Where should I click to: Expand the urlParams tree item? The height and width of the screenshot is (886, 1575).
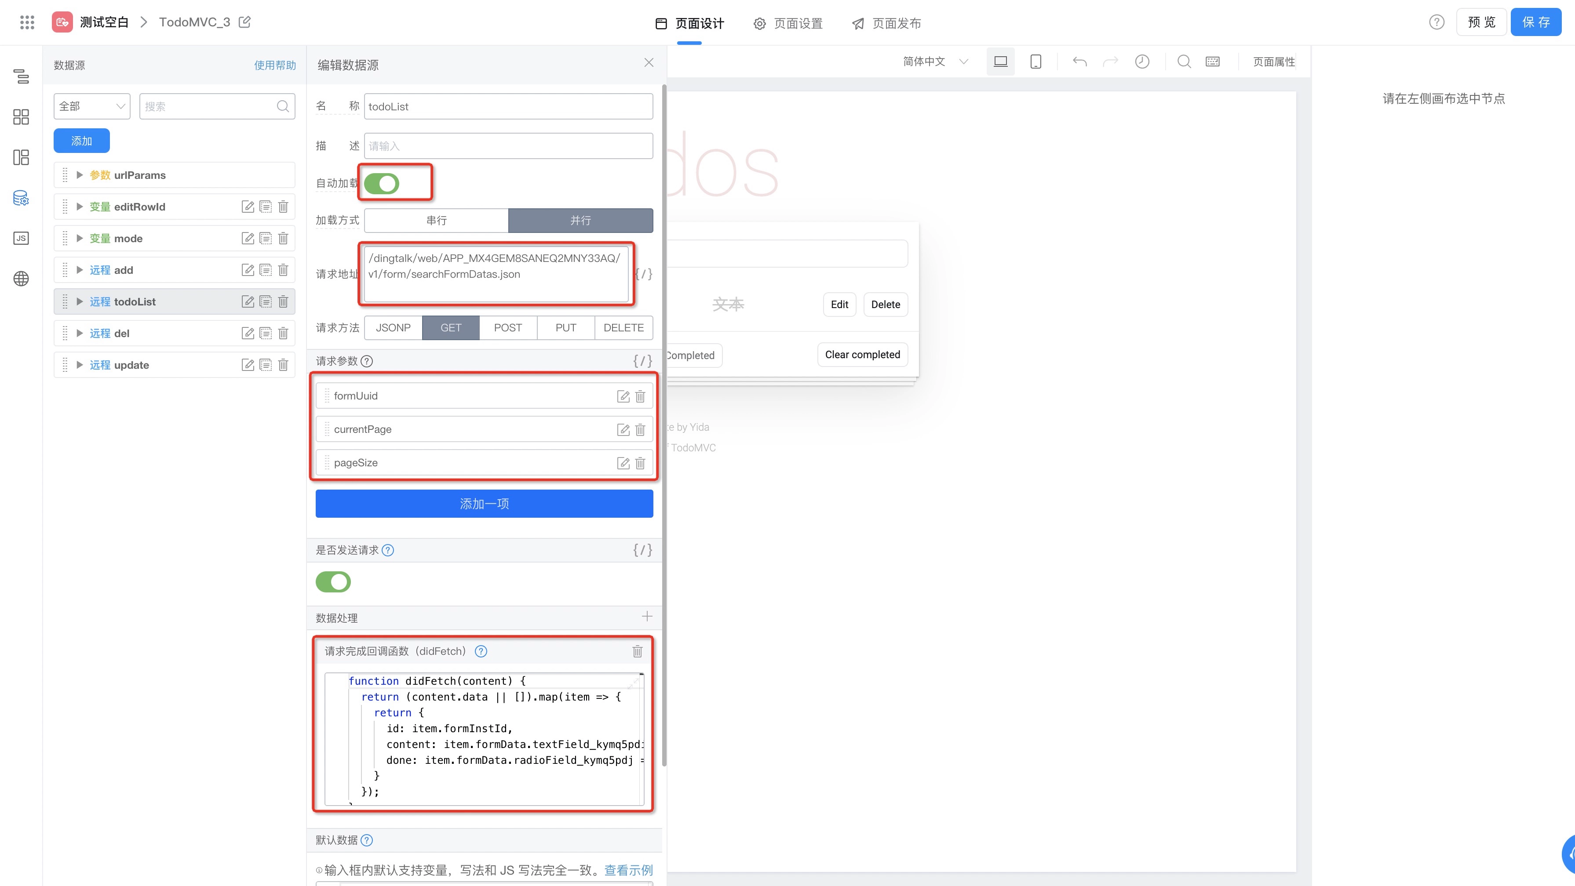80,175
